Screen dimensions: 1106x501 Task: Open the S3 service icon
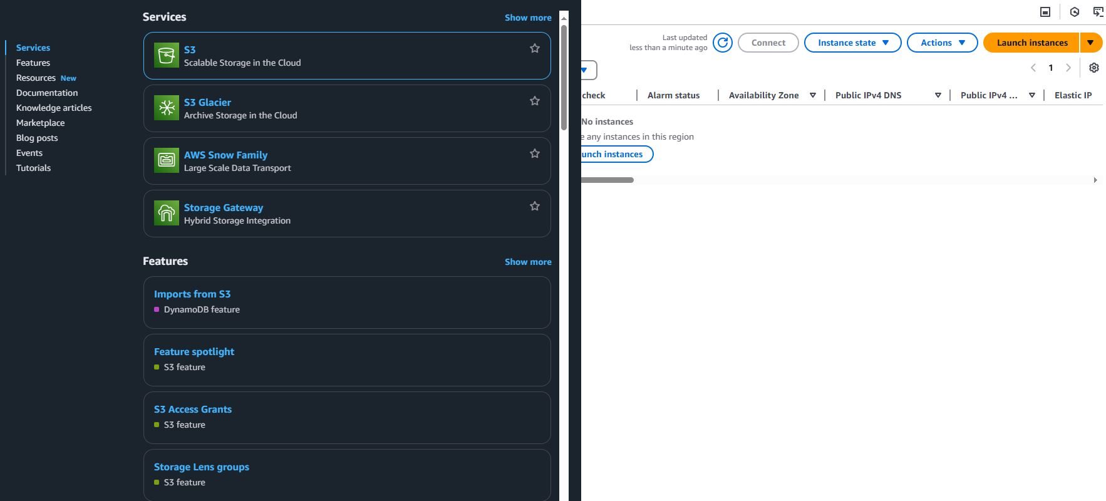tap(167, 55)
